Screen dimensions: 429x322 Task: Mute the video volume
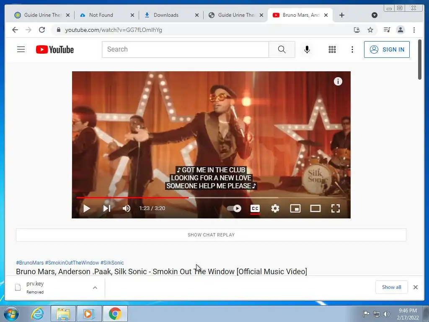pyautogui.click(x=127, y=208)
